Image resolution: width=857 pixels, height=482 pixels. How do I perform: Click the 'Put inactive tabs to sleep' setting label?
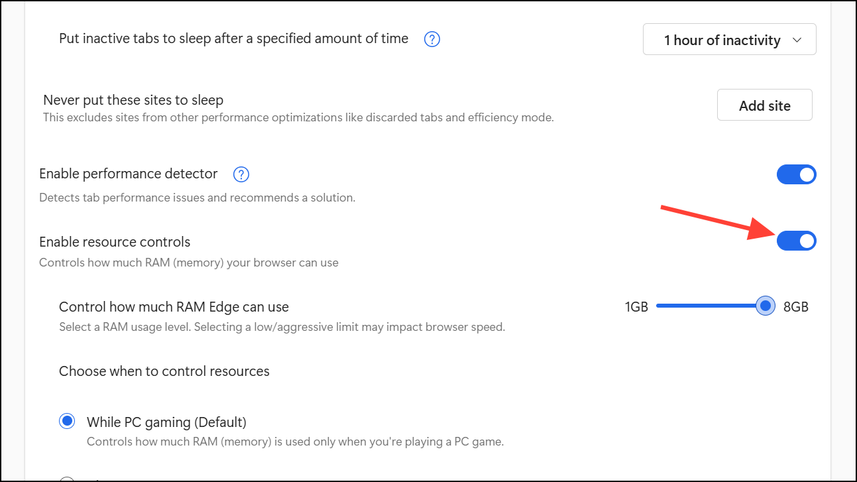click(233, 39)
